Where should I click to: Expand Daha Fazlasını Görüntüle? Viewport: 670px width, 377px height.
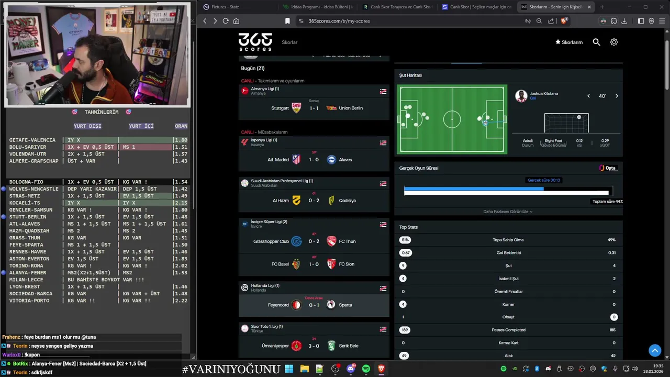pyautogui.click(x=508, y=212)
